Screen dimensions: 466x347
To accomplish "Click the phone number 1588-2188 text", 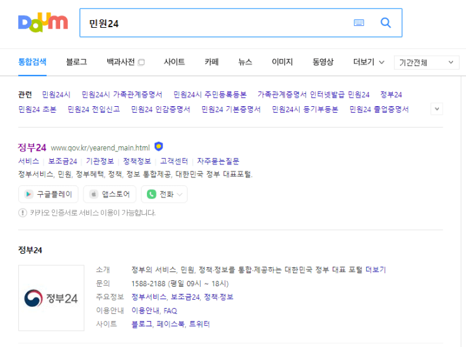I will tap(148, 284).
